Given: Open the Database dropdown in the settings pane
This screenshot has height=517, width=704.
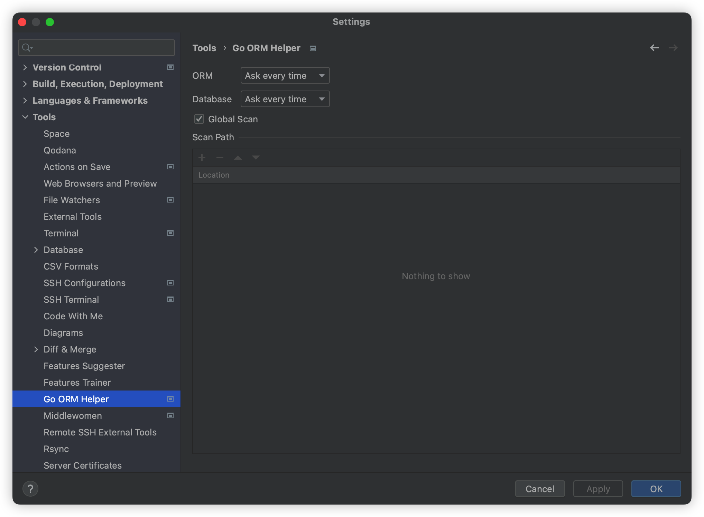Looking at the screenshot, I should point(285,99).
